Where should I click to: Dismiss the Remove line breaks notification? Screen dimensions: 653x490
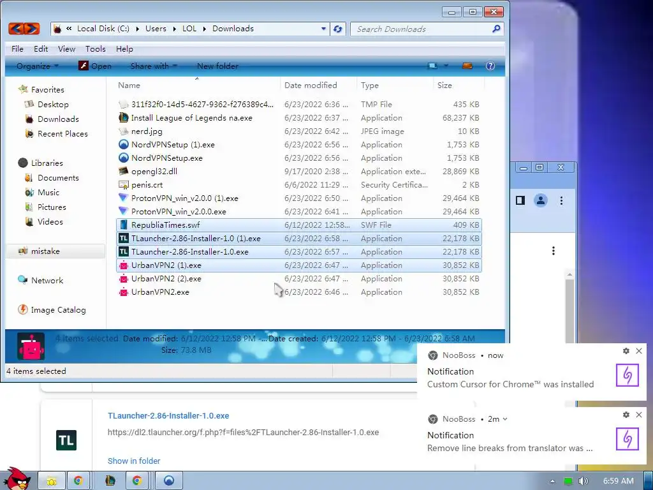click(x=639, y=415)
